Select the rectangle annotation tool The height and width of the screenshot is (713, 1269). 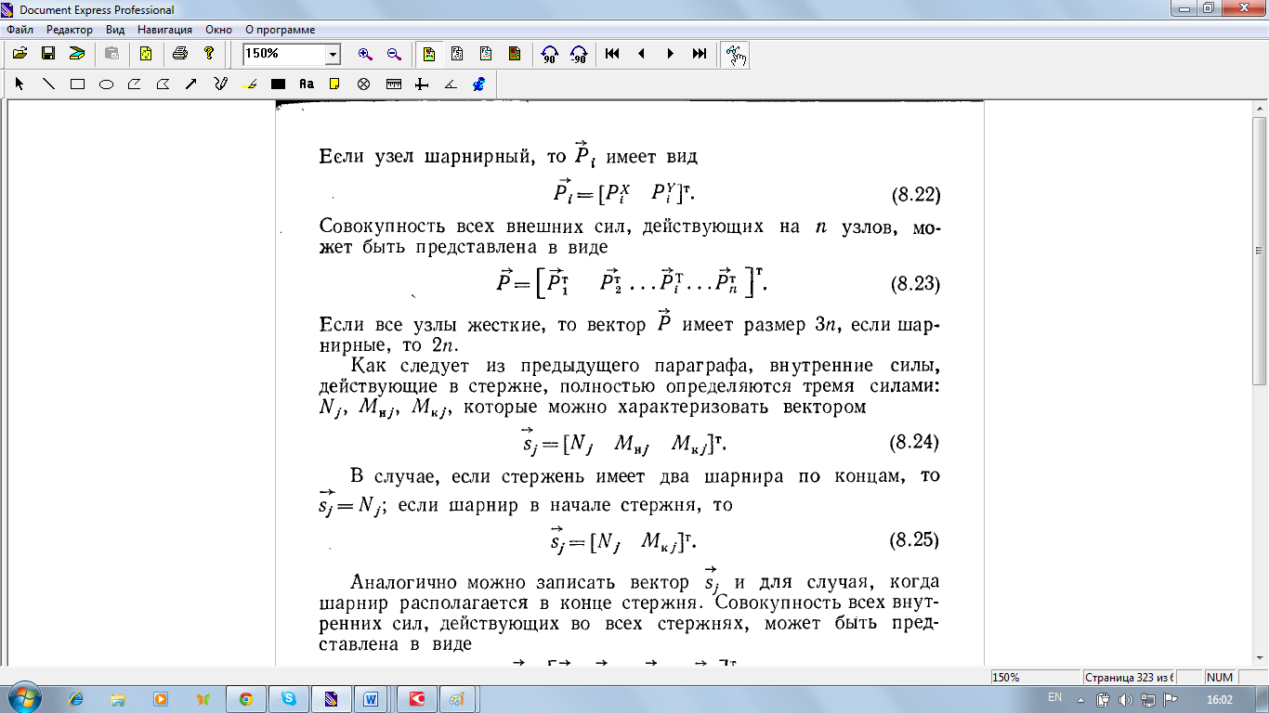(x=77, y=84)
